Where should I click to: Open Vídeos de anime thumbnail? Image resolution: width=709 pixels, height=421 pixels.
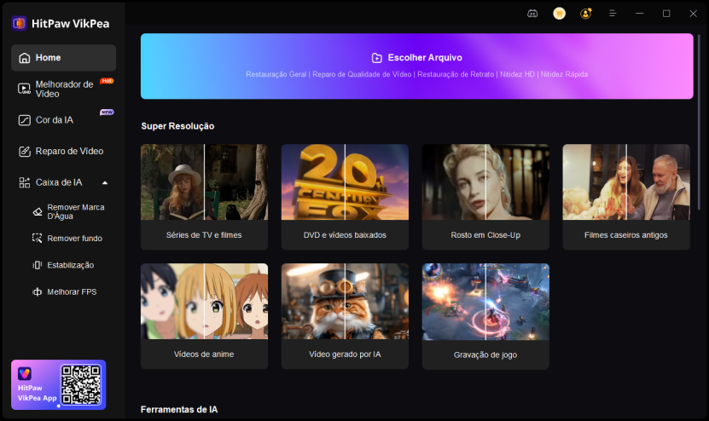[x=204, y=302]
